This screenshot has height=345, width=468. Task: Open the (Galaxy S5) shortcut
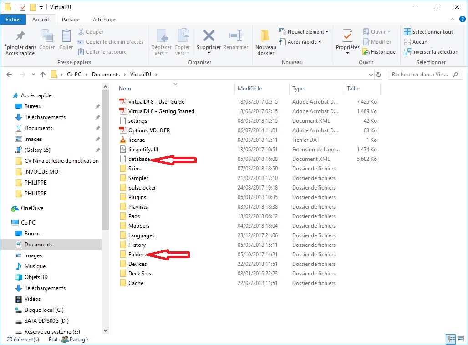[37, 150]
